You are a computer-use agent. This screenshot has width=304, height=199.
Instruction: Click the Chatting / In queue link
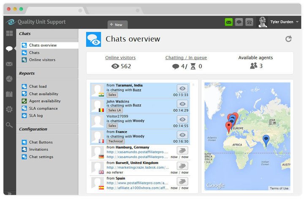pos(186,58)
